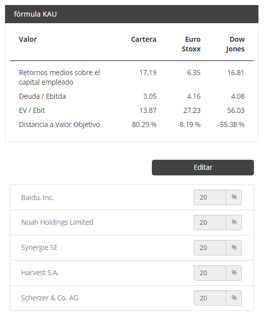Select the Baidu, Inc. company name

(37, 198)
